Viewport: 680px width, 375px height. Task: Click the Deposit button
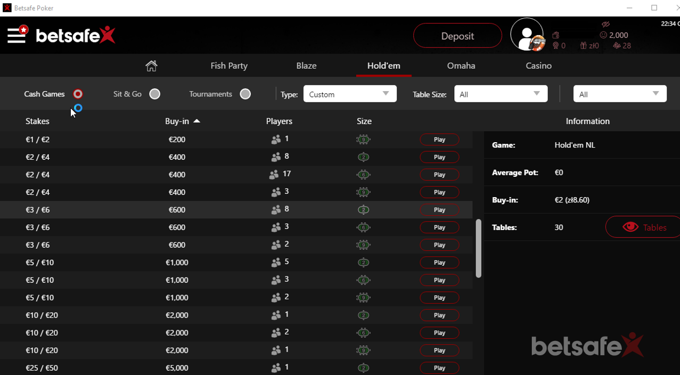tap(457, 35)
